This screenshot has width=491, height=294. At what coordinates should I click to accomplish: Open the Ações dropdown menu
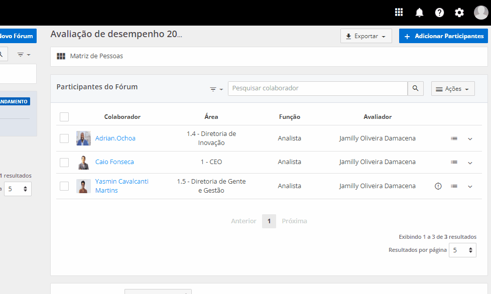[453, 89]
